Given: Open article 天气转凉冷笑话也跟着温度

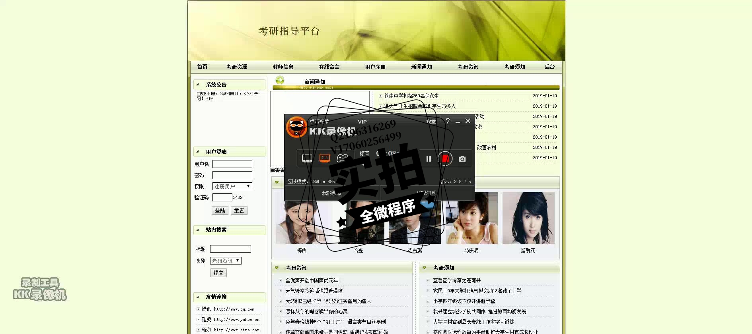Looking at the screenshot, I should [314, 291].
